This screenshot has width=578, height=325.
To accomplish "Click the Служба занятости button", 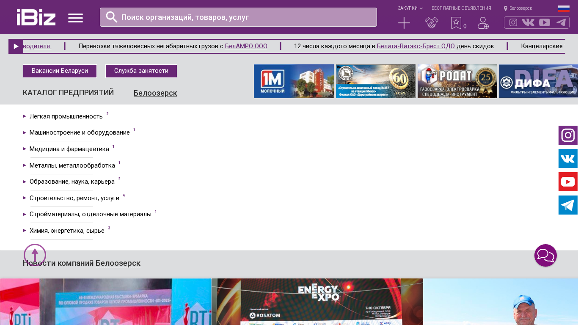I will tap(141, 71).
